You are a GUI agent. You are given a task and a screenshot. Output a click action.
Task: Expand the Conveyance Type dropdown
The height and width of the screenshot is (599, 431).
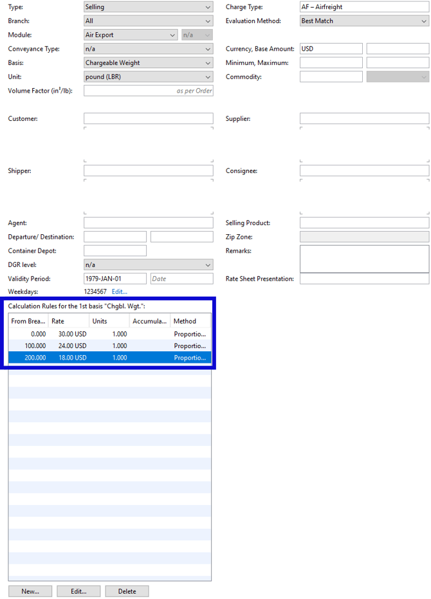point(148,49)
